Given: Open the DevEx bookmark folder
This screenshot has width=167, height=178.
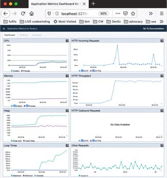Looking at the screenshot, I should pos(113,22).
